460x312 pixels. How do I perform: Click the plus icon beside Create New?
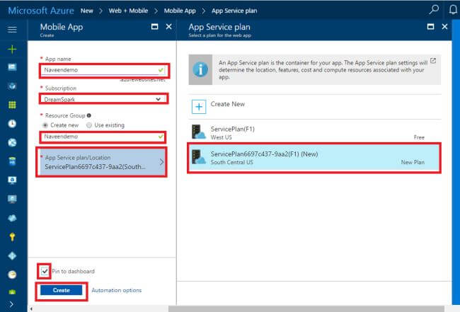click(x=199, y=107)
